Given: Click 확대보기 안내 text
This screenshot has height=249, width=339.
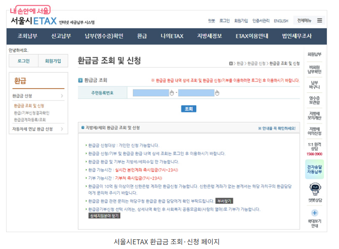Looking at the screenshot, I should (315, 223).
